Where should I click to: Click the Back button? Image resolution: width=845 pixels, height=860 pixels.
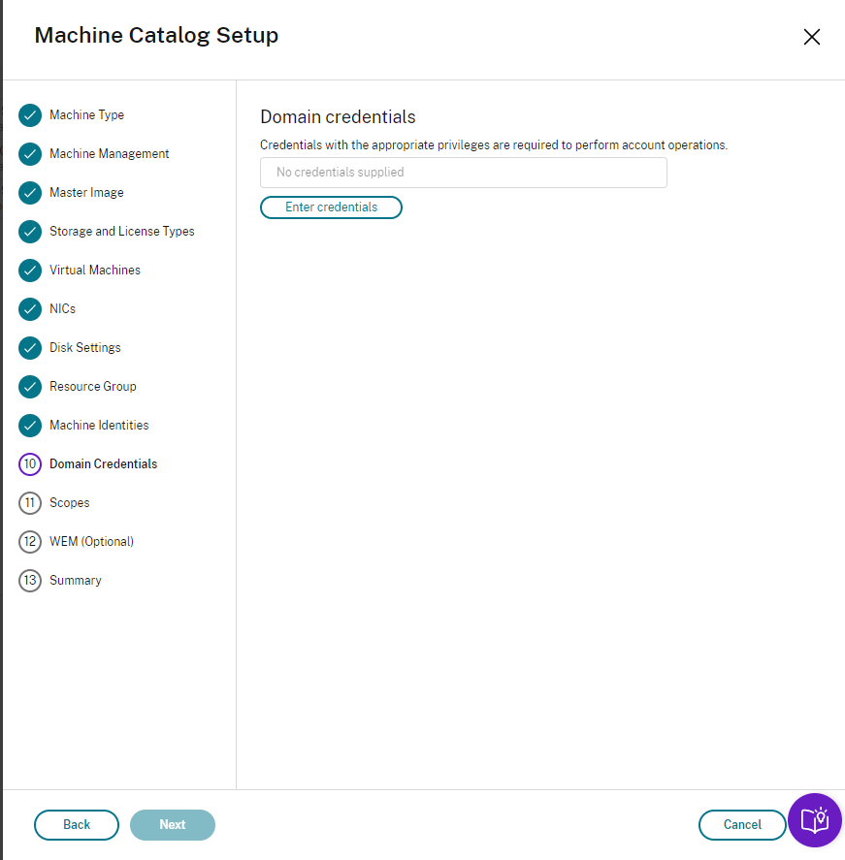(x=77, y=825)
